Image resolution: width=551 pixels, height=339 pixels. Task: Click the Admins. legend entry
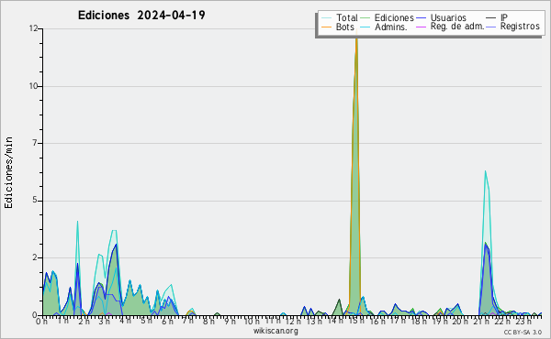[x=384, y=27]
